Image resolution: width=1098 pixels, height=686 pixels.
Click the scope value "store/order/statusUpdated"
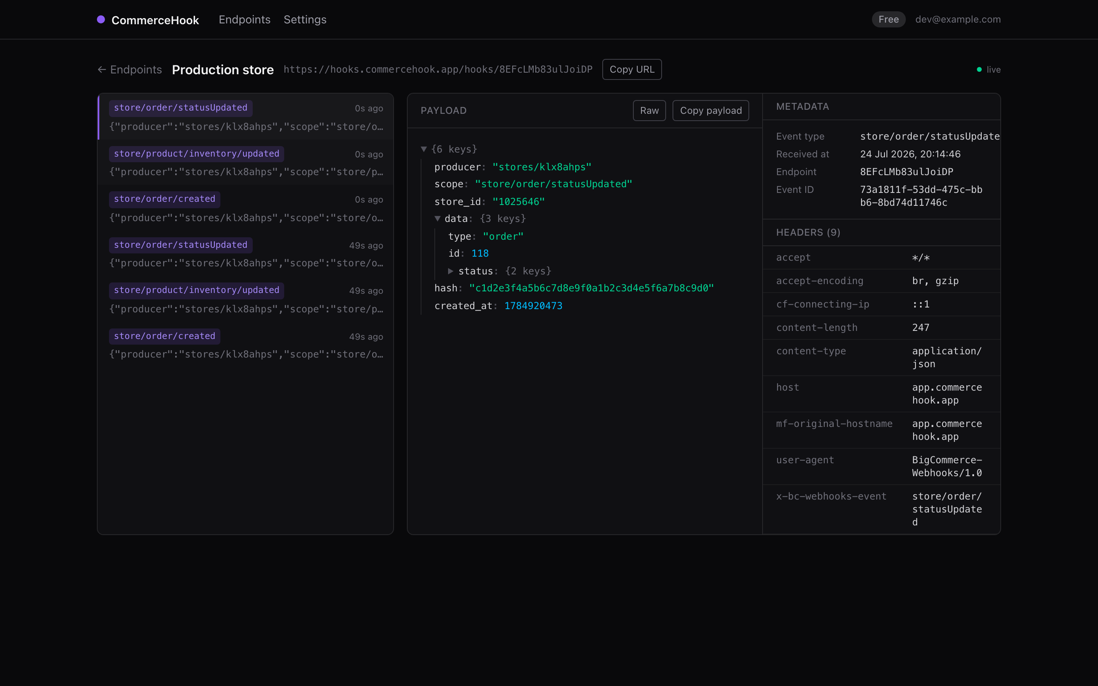point(553,184)
